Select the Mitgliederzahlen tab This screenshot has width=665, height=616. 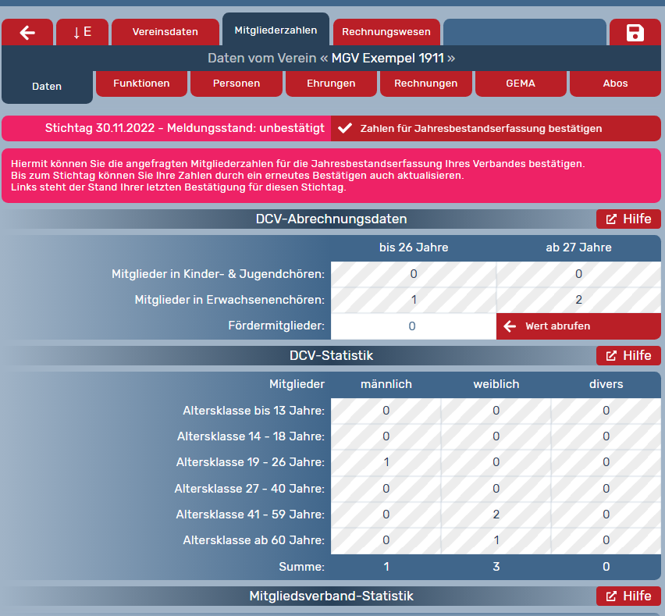[x=276, y=30]
